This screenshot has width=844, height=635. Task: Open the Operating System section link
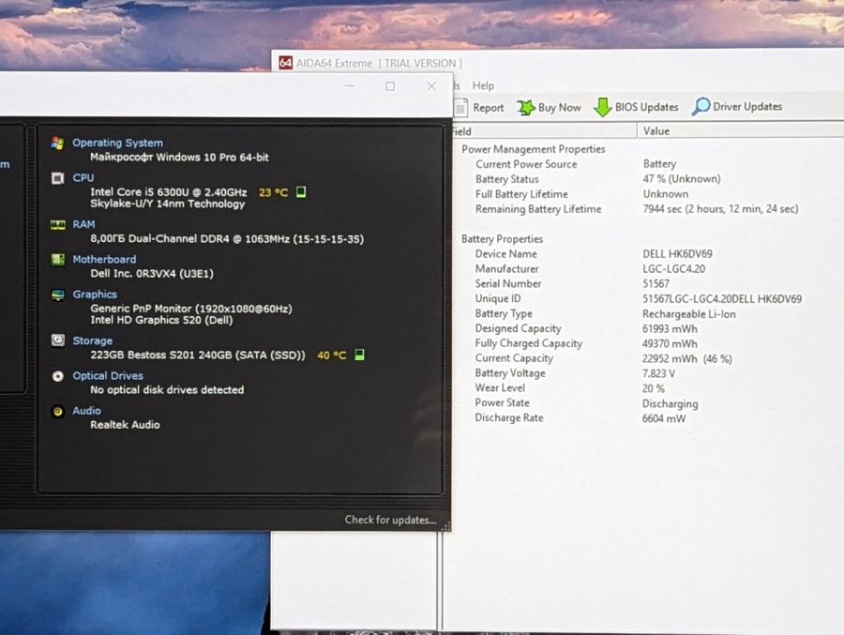[117, 143]
